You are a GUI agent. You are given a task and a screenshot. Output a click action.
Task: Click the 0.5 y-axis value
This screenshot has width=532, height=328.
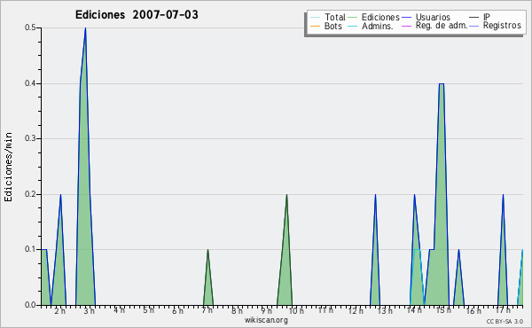click(x=30, y=27)
